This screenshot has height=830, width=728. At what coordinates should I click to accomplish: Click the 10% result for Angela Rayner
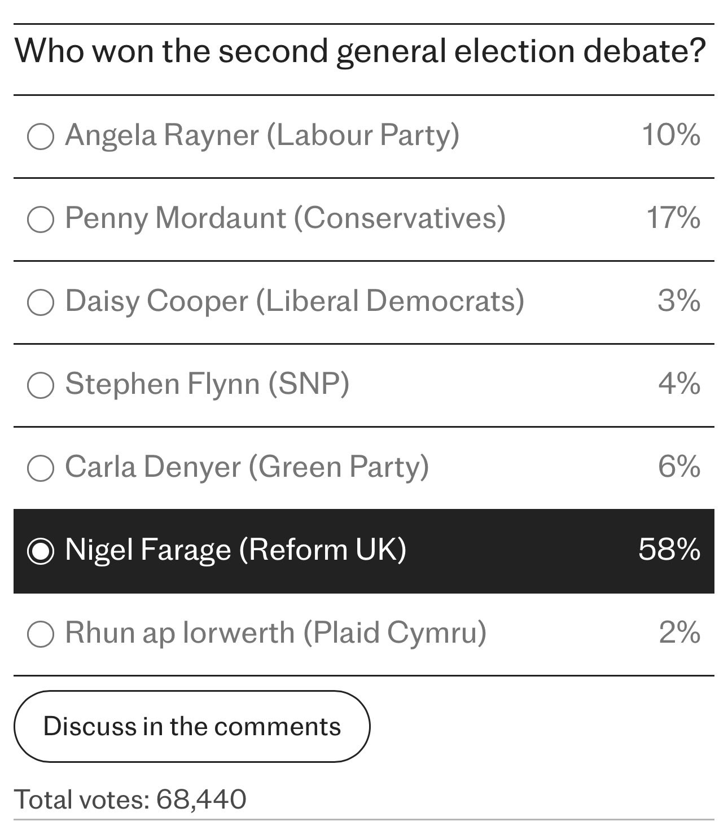671,135
